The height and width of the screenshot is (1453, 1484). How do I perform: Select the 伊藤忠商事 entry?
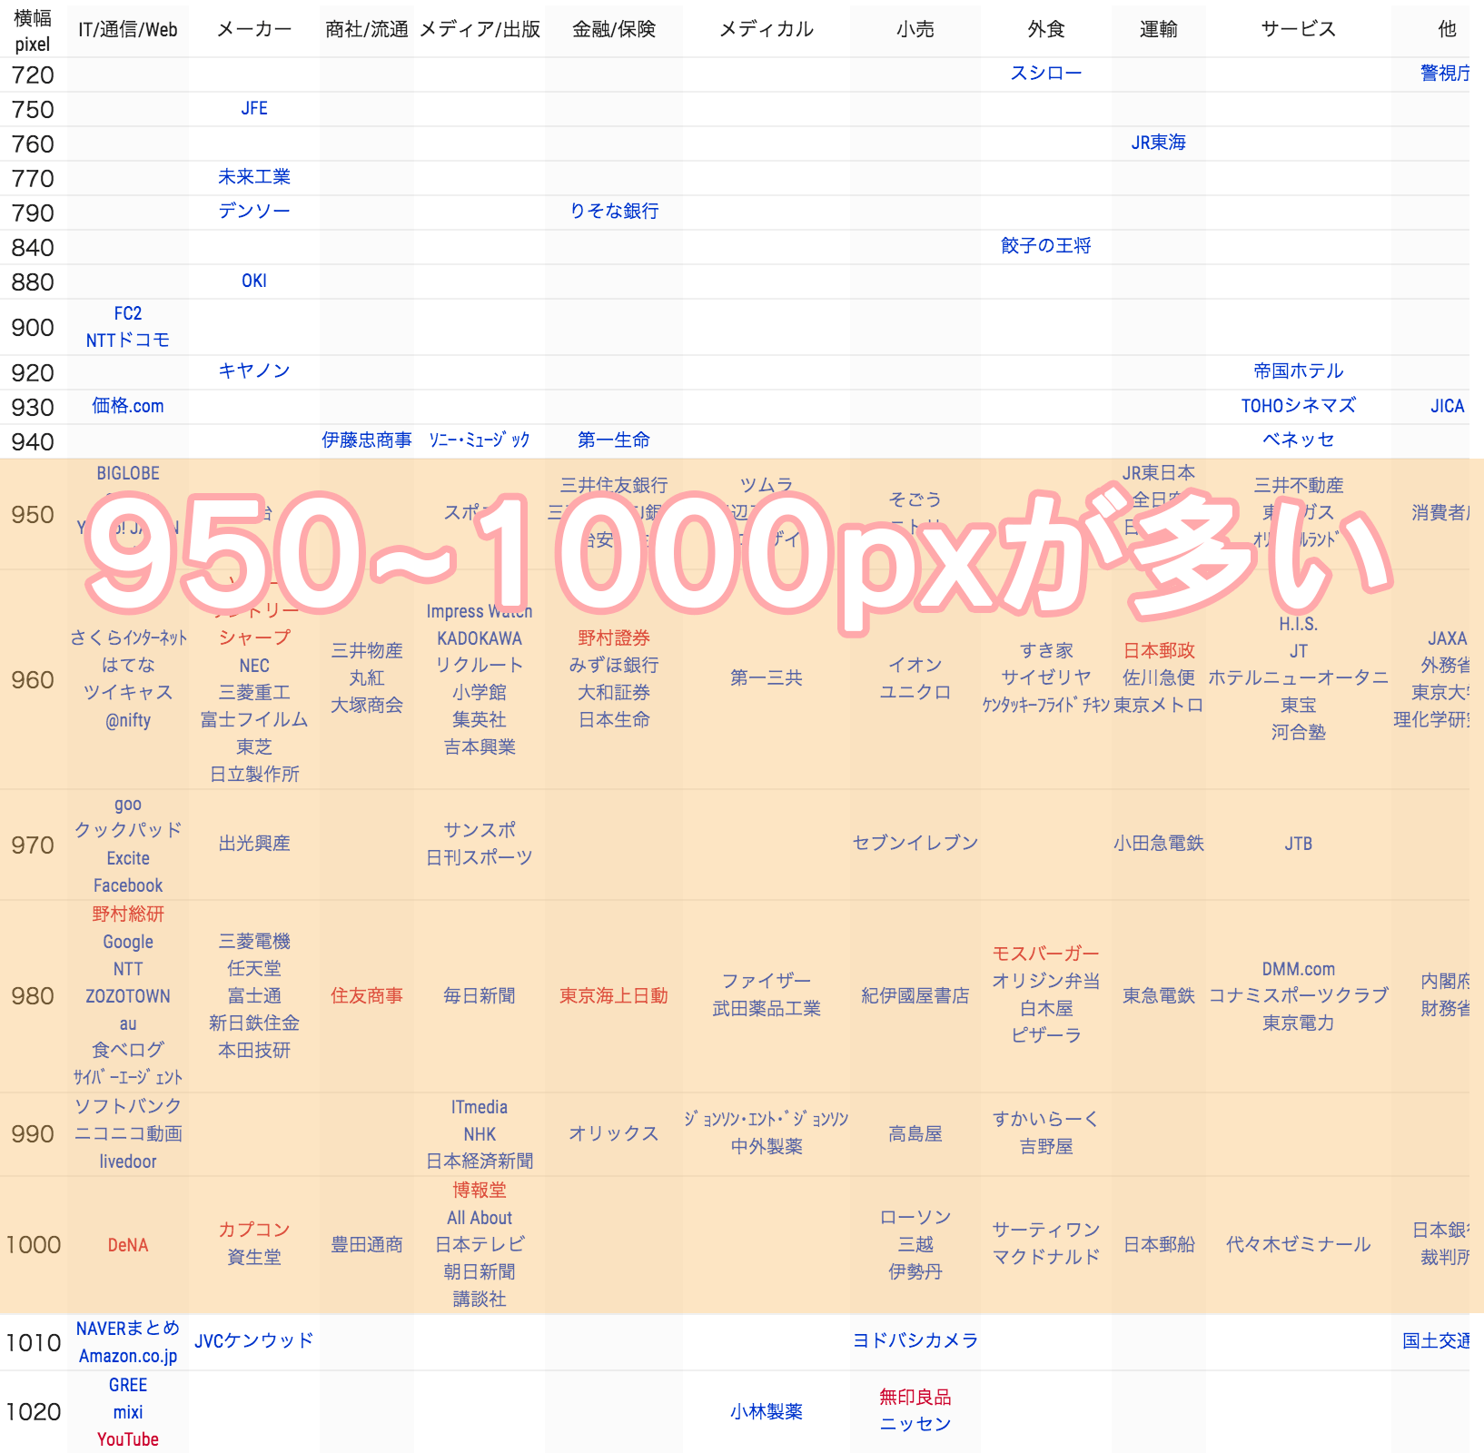click(x=367, y=440)
